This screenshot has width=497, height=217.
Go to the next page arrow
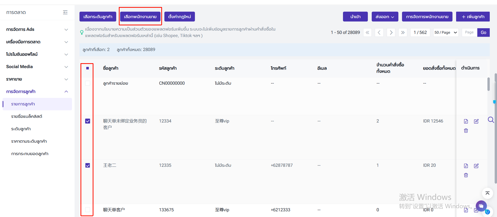391,33
